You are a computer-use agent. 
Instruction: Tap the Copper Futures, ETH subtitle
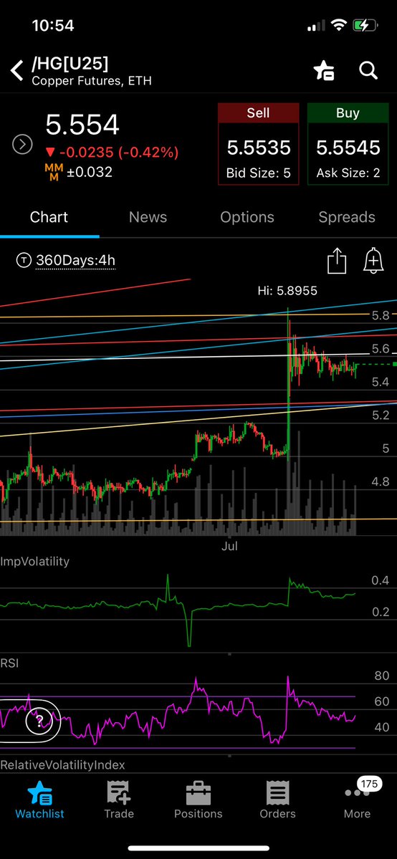92,81
